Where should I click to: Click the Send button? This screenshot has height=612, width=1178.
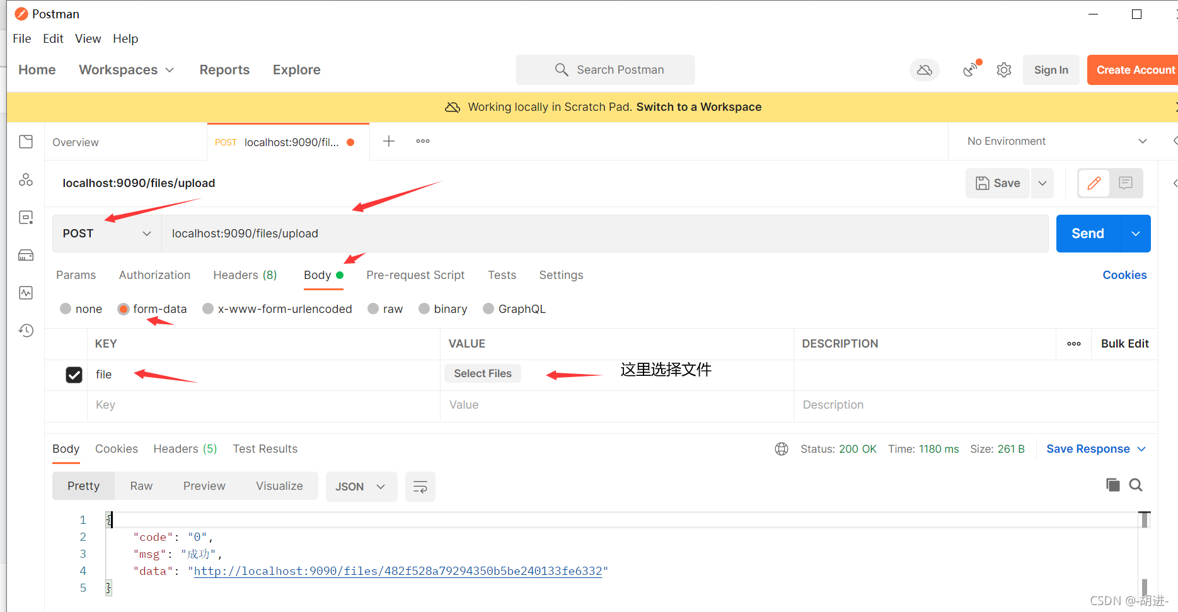point(1088,234)
